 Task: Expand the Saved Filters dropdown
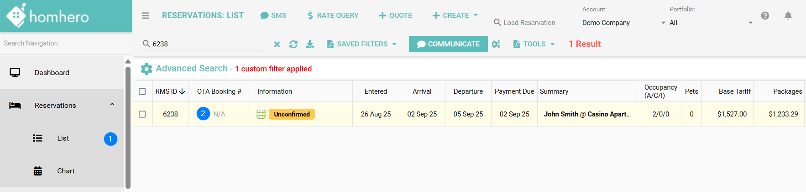click(362, 44)
